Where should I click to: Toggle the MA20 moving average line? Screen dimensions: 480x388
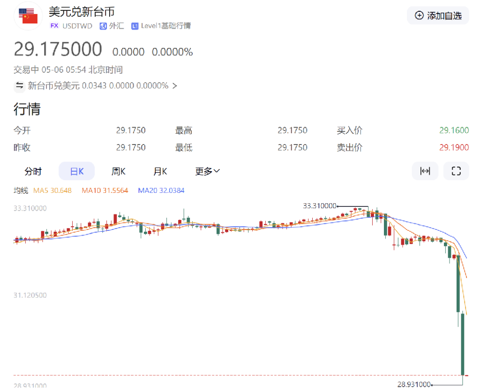coord(161,190)
